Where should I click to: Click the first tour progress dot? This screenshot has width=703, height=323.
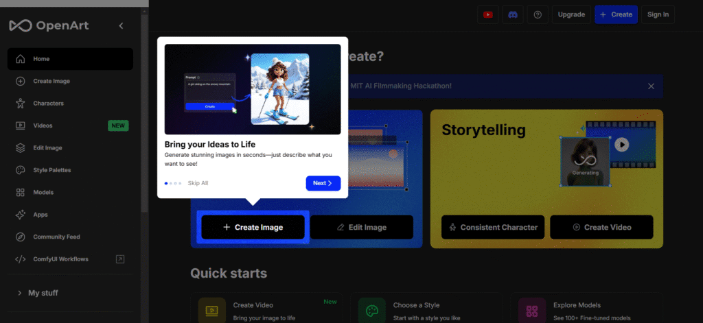pos(166,183)
